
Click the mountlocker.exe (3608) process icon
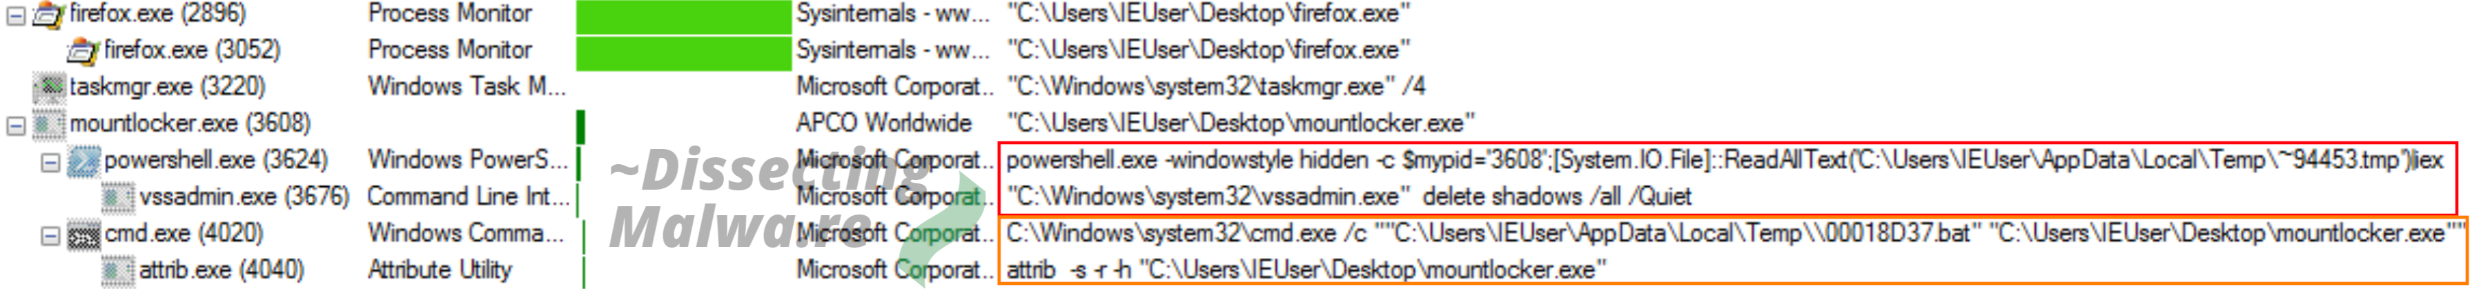pyautogui.click(x=48, y=123)
